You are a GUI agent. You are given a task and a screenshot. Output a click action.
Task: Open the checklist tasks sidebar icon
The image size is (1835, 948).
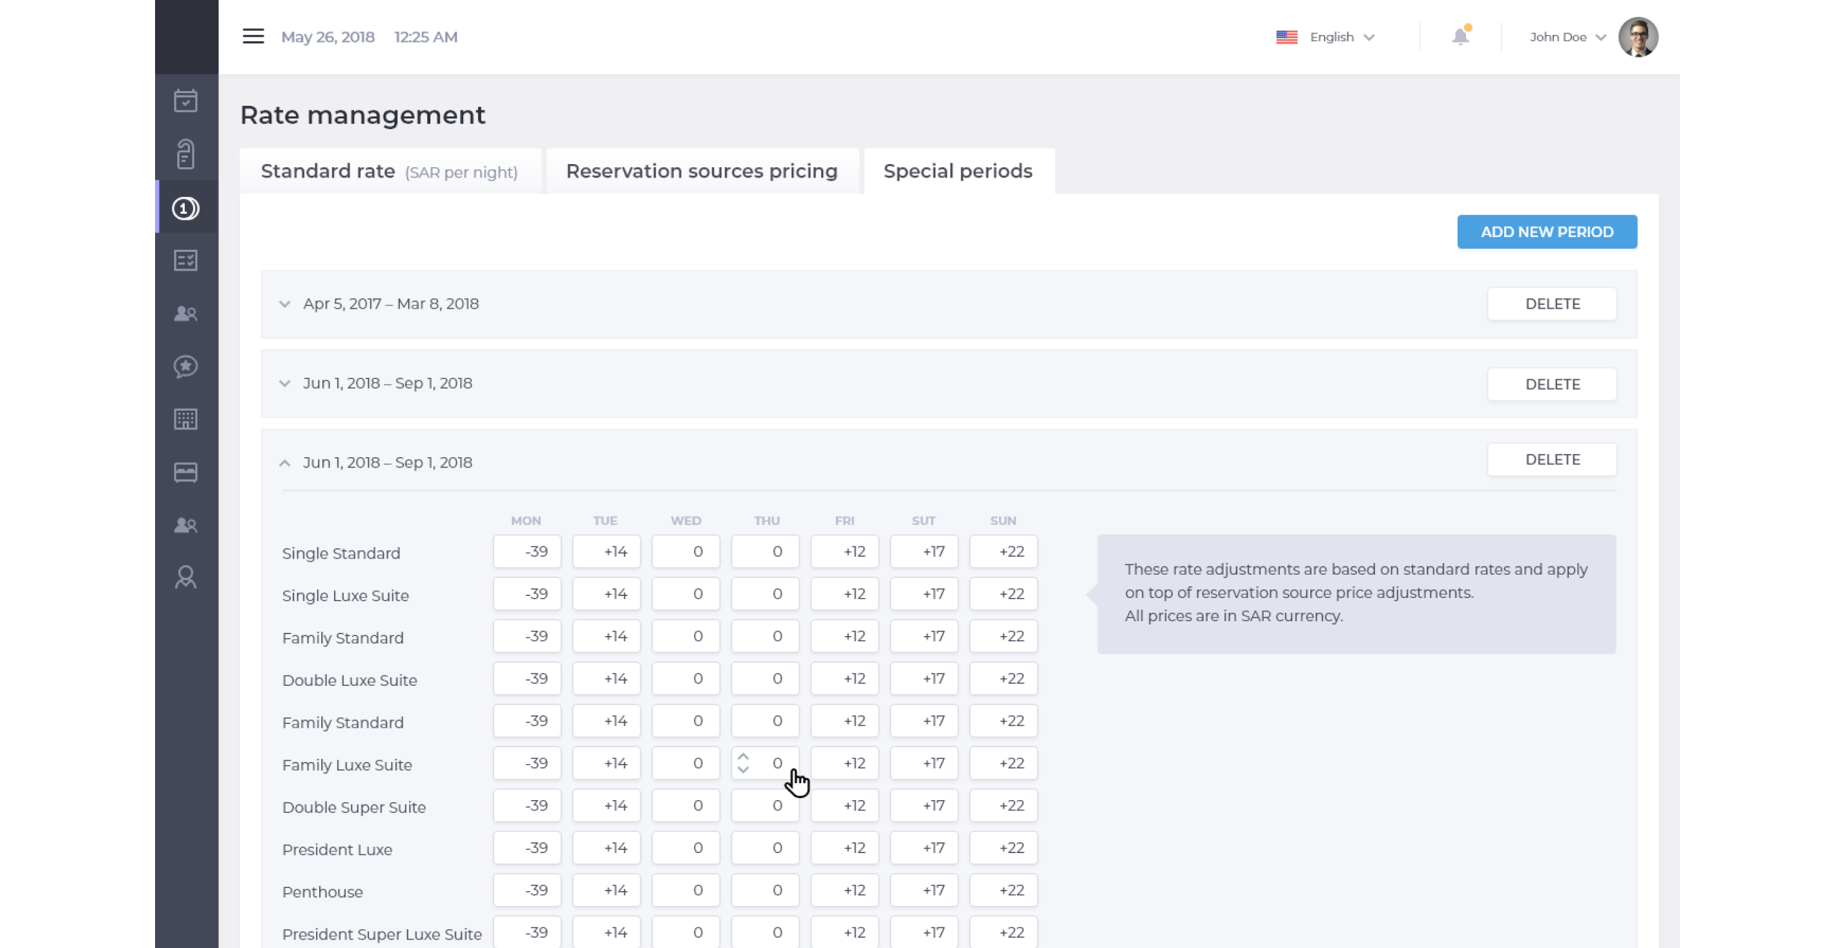click(x=185, y=260)
